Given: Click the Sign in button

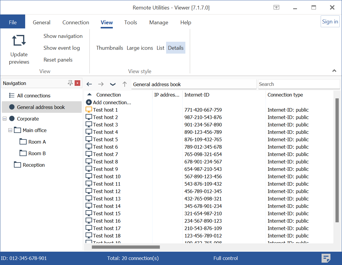Looking at the screenshot, I should (330, 22).
